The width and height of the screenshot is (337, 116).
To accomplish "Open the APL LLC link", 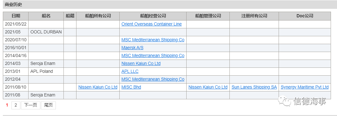I will coord(130,71).
